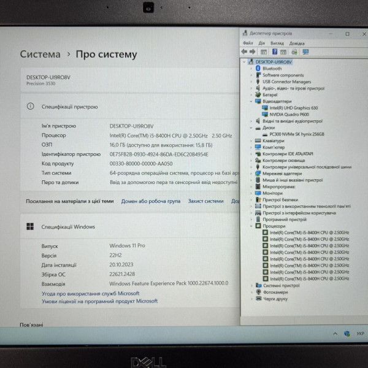This screenshot has width=368, height=368.
Task: Select Фотокамери category
Action: click(275, 292)
